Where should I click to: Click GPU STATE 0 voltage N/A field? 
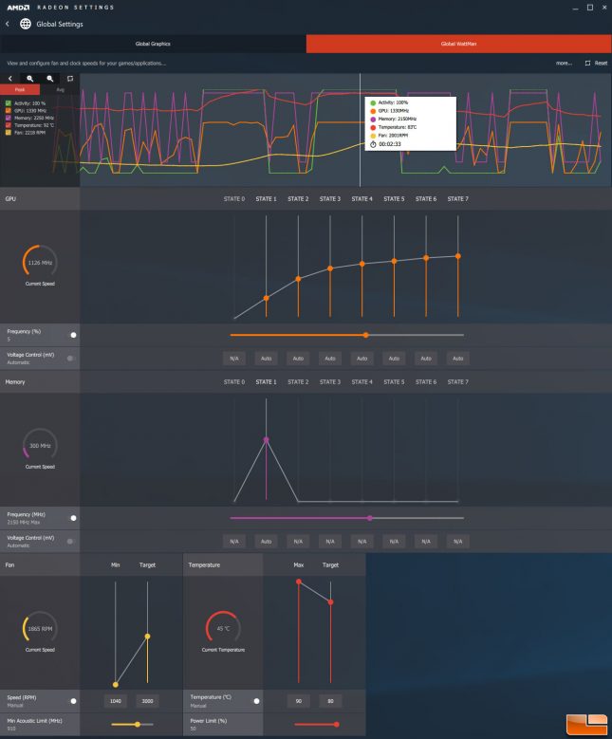[x=234, y=359]
